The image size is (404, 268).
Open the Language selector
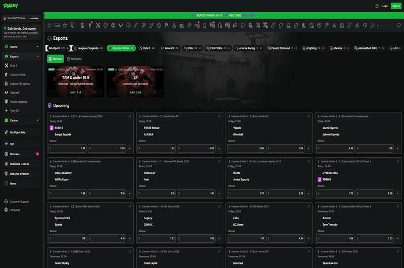[x=12, y=210]
